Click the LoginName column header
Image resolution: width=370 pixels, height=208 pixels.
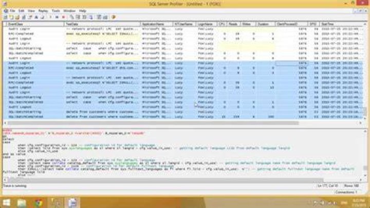(x=206, y=24)
